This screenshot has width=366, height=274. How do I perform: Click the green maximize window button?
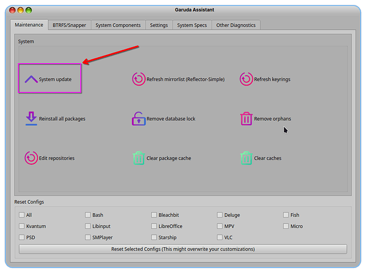[x=29, y=10]
